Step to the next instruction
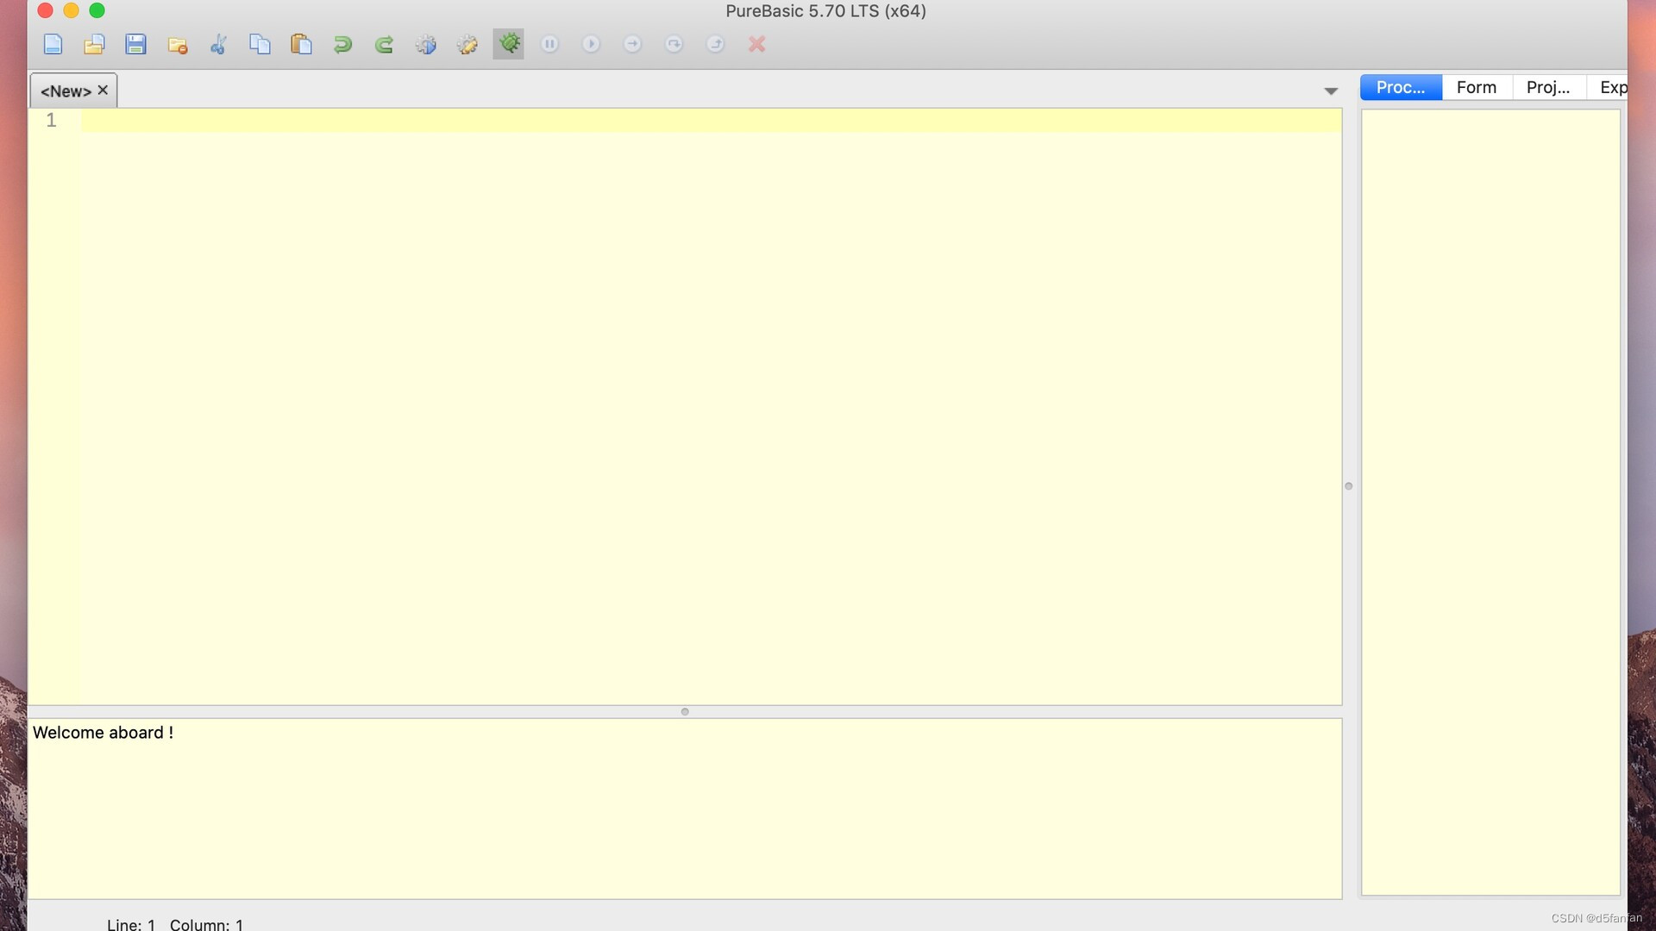 pos(632,44)
